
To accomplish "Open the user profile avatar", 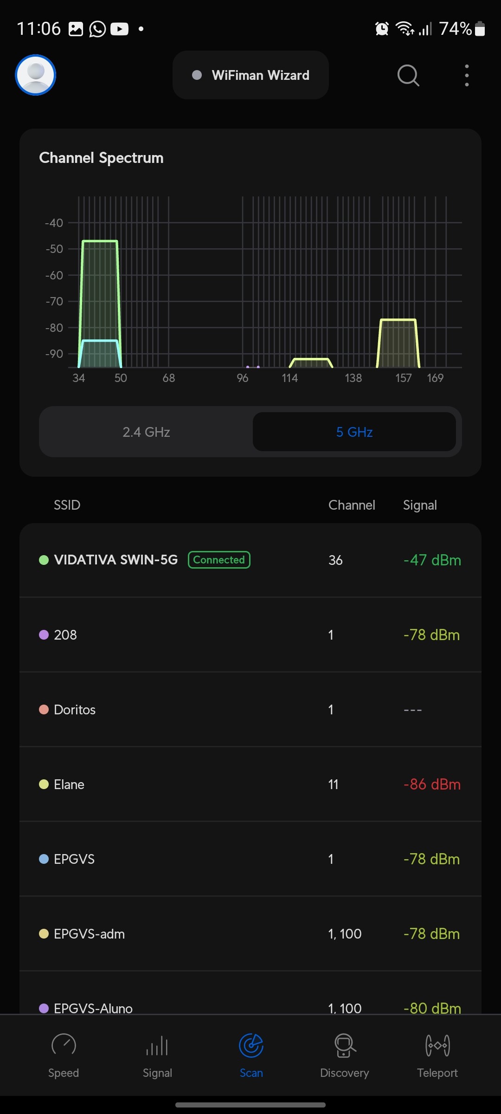I will (36, 75).
